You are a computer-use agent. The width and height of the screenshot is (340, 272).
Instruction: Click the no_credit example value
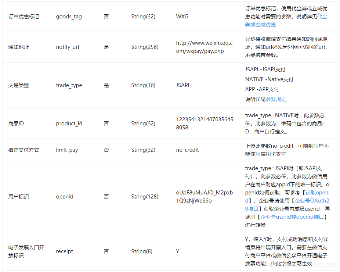click(x=187, y=150)
